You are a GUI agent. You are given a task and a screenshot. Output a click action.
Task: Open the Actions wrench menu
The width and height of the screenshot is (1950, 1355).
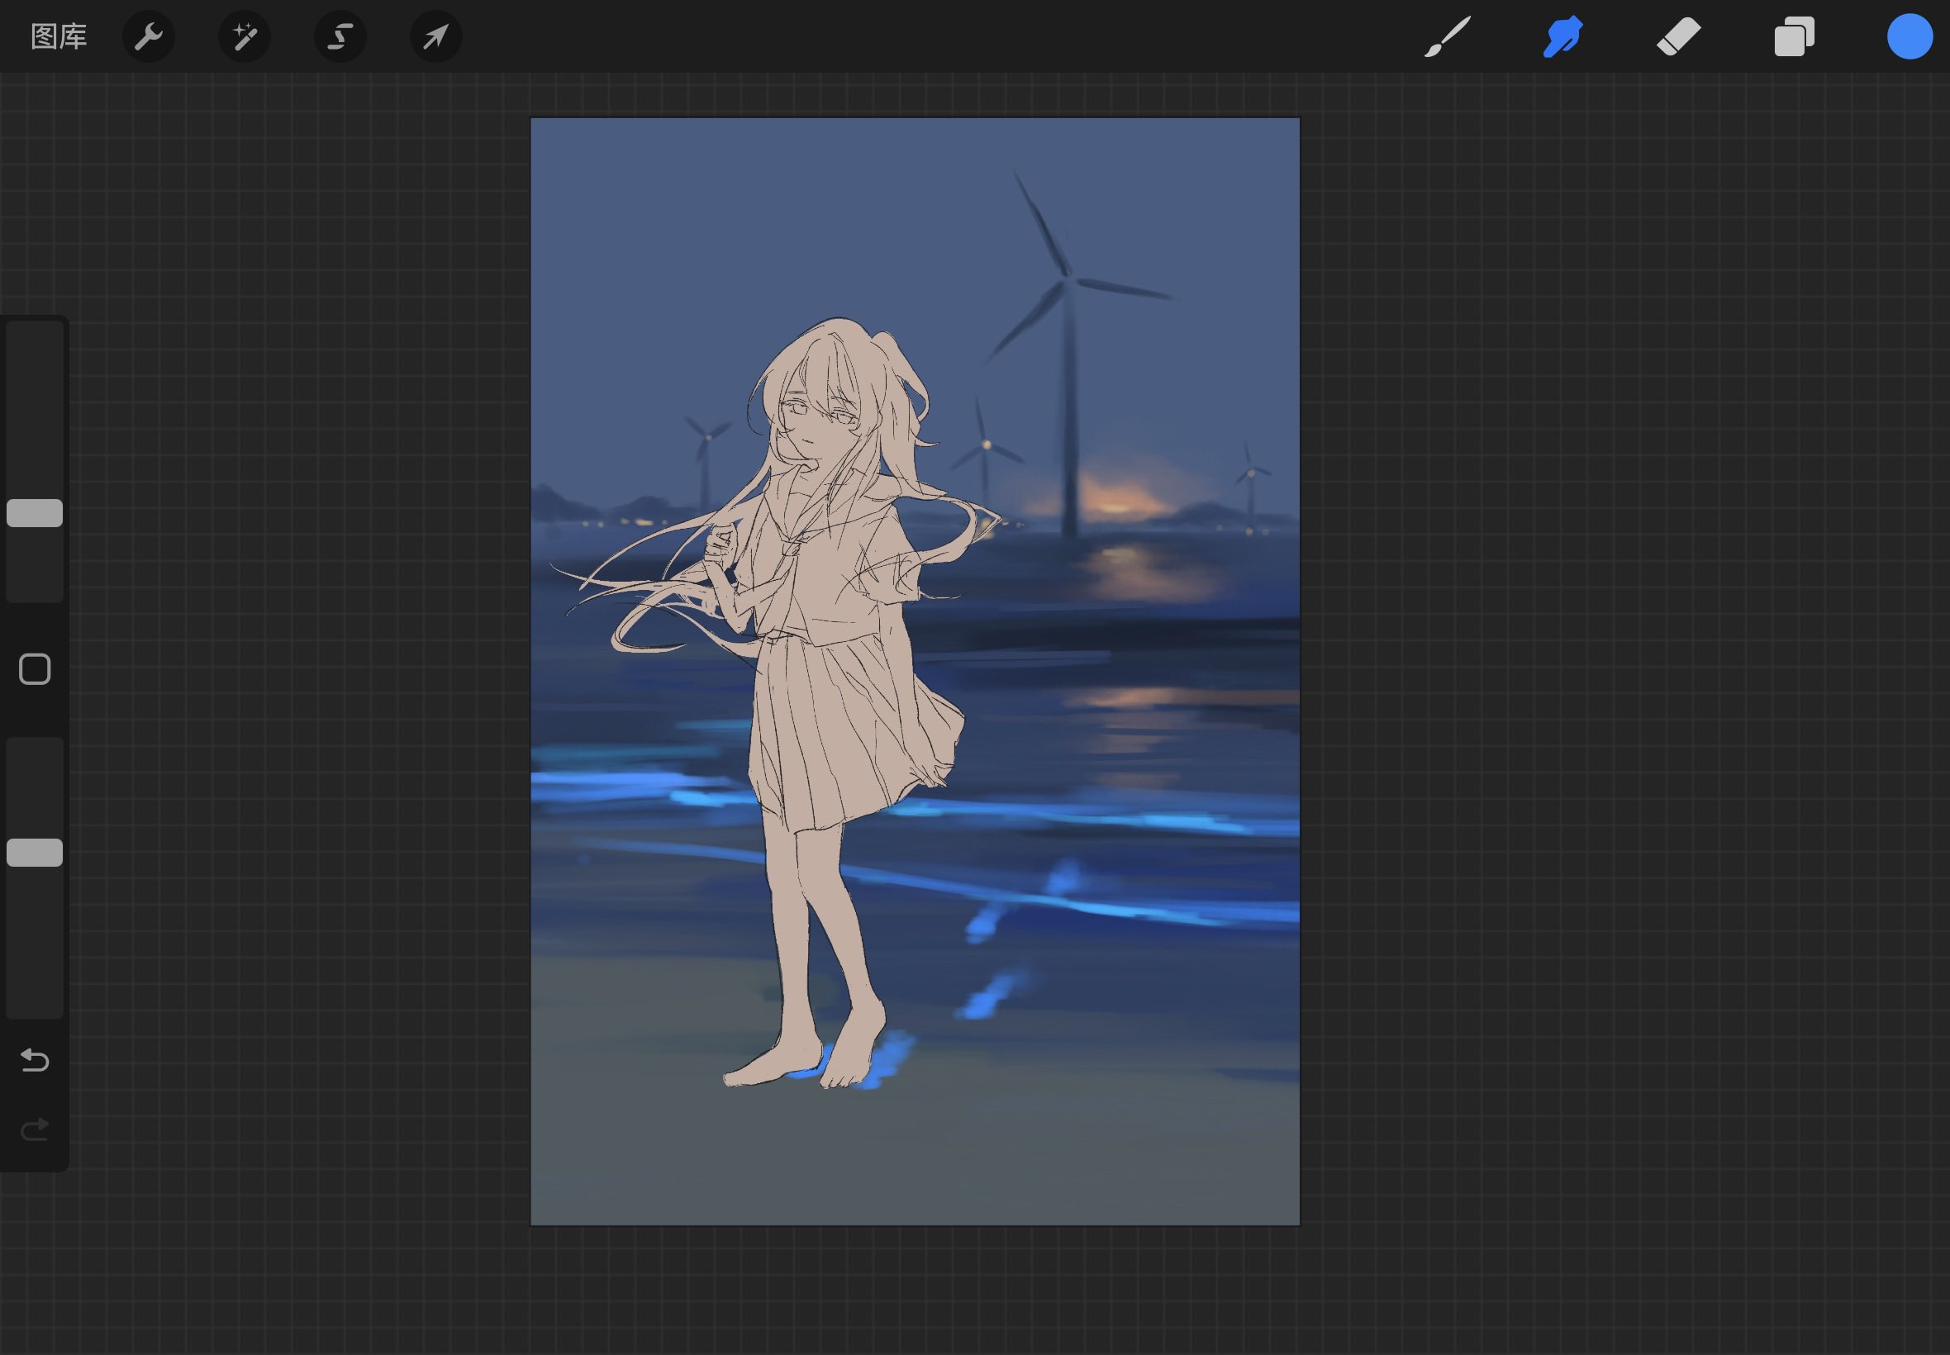149,36
